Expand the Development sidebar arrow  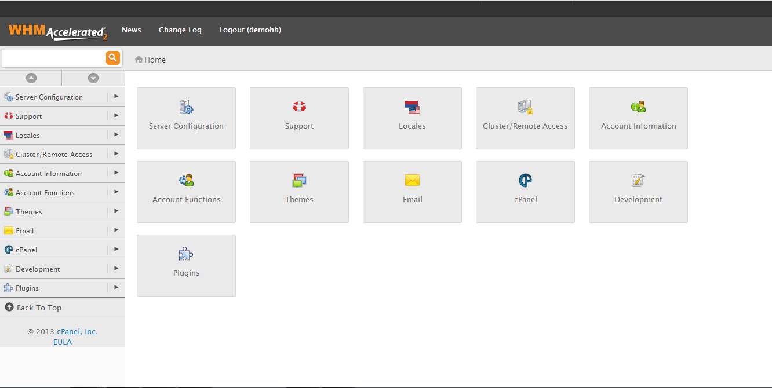(x=116, y=269)
